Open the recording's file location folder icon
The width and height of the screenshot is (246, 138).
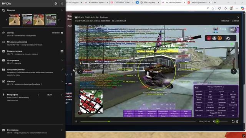(x=233, y=122)
